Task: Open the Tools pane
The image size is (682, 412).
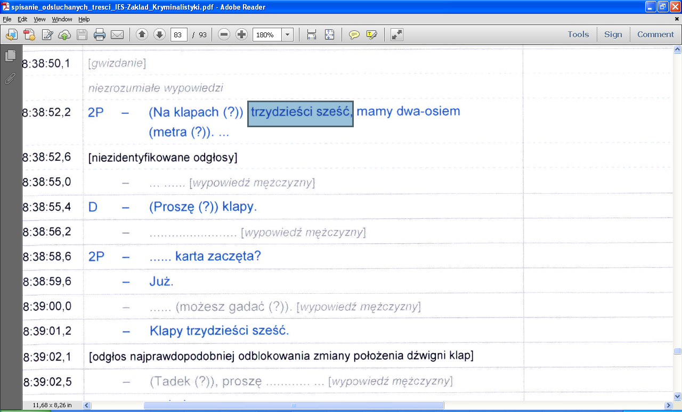Action: pyautogui.click(x=578, y=34)
